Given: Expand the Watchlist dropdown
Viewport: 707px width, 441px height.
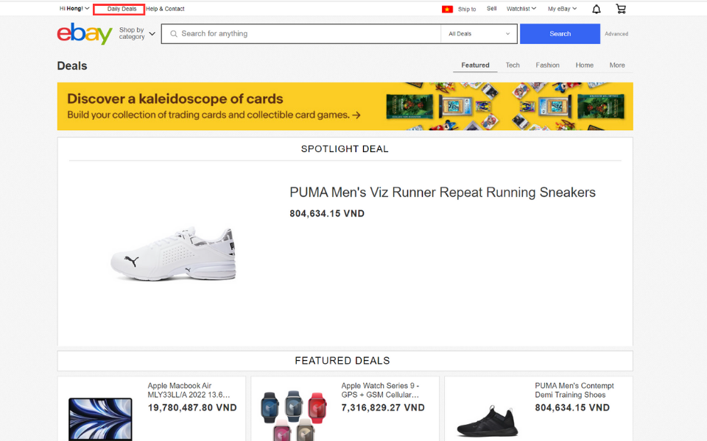Looking at the screenshot, I should tap(521, 9).
